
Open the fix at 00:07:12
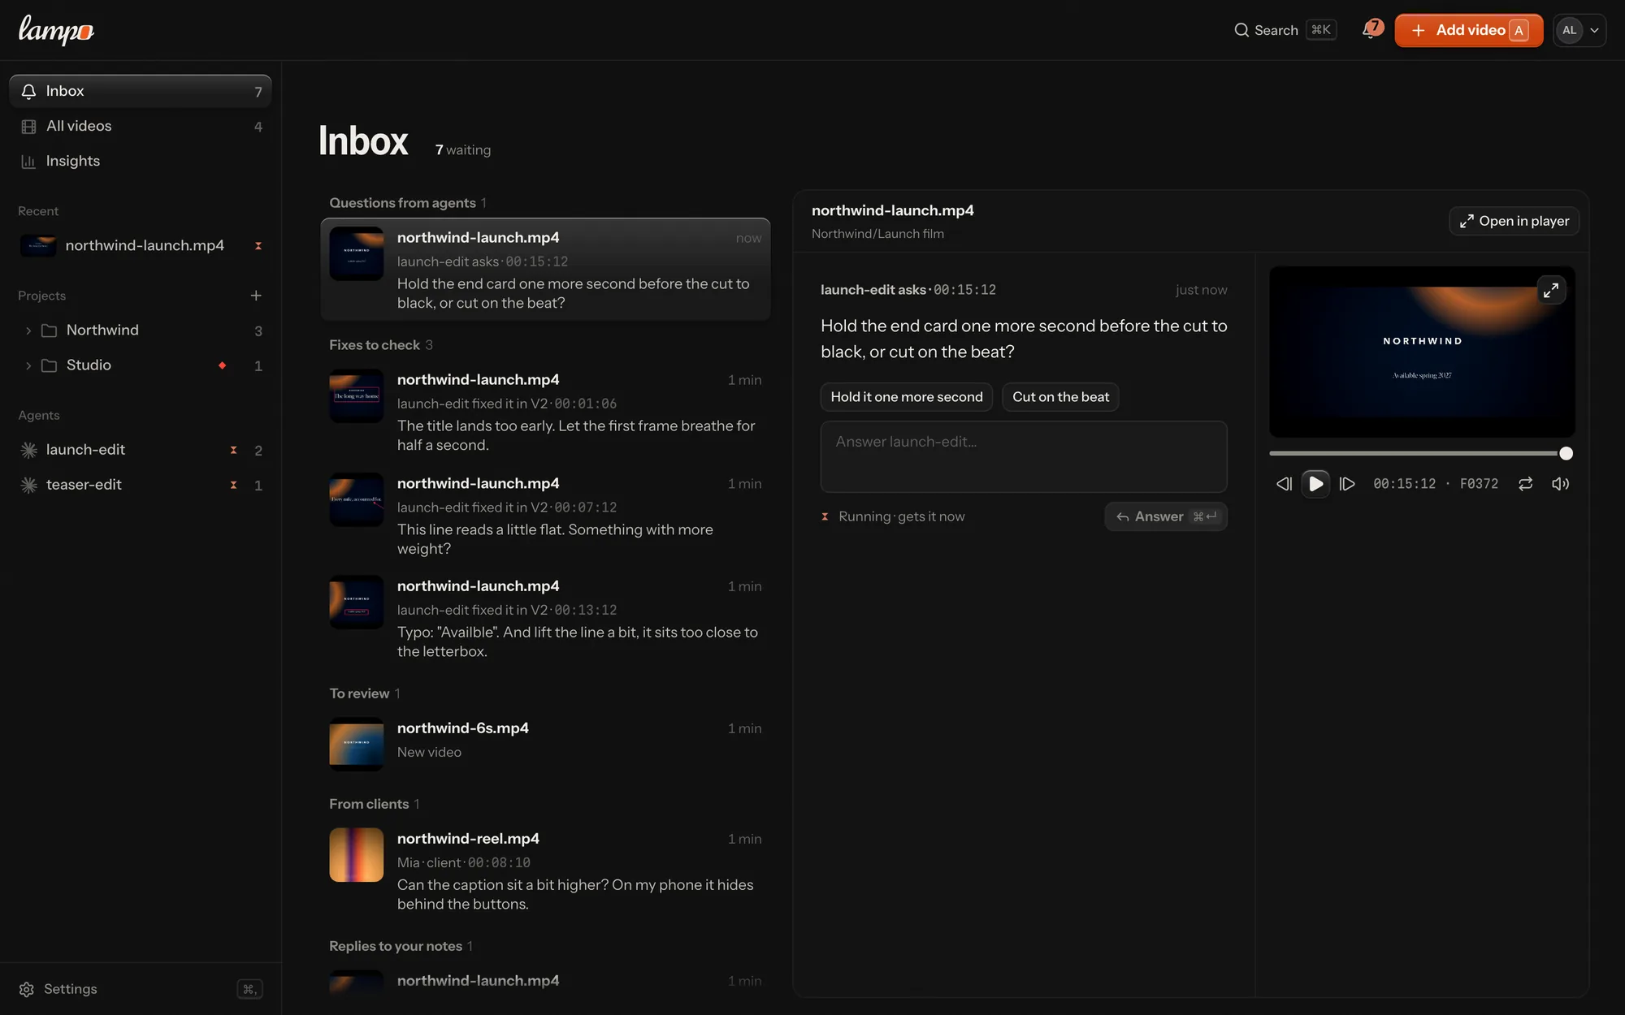pos(545,516)
